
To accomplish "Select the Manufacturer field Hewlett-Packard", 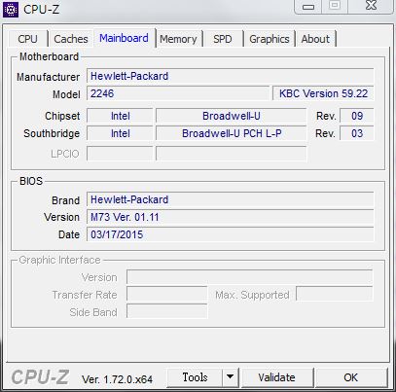I will pos(231,76).
